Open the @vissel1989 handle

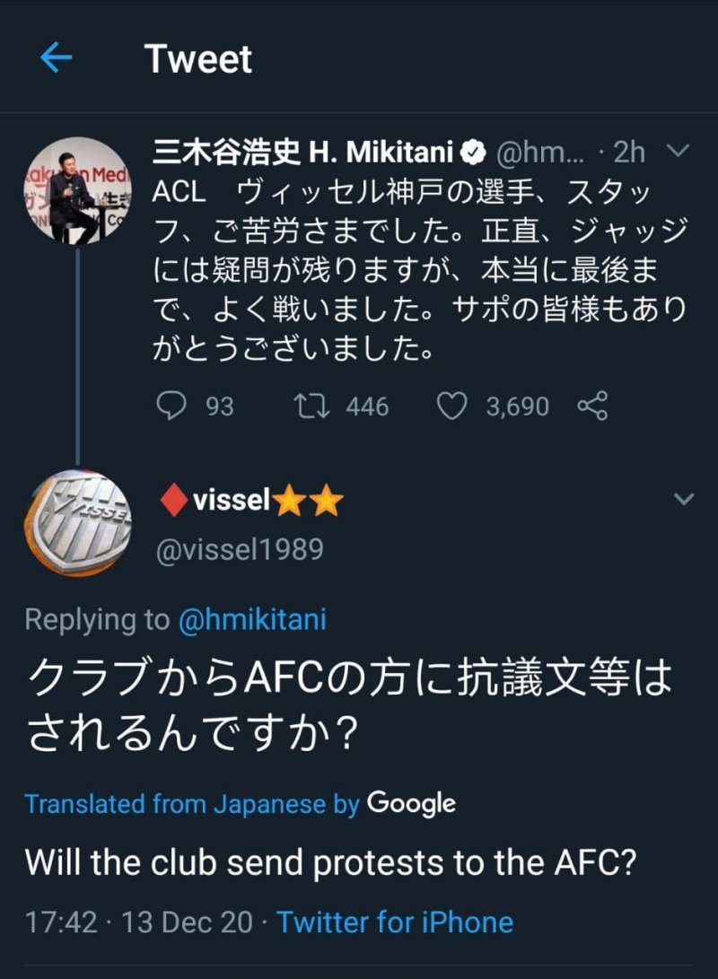(x=240, y=548)
